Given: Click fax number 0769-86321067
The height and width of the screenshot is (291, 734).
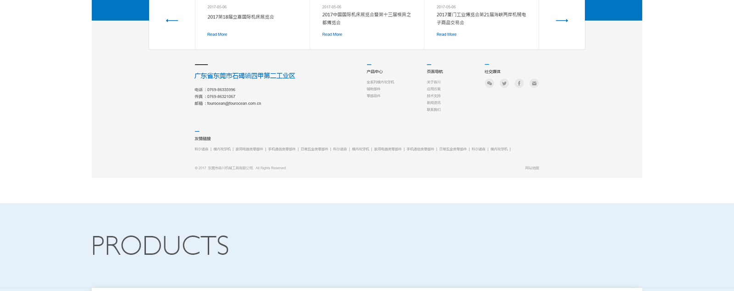Looking at the screenshot, I should point(221,97).
